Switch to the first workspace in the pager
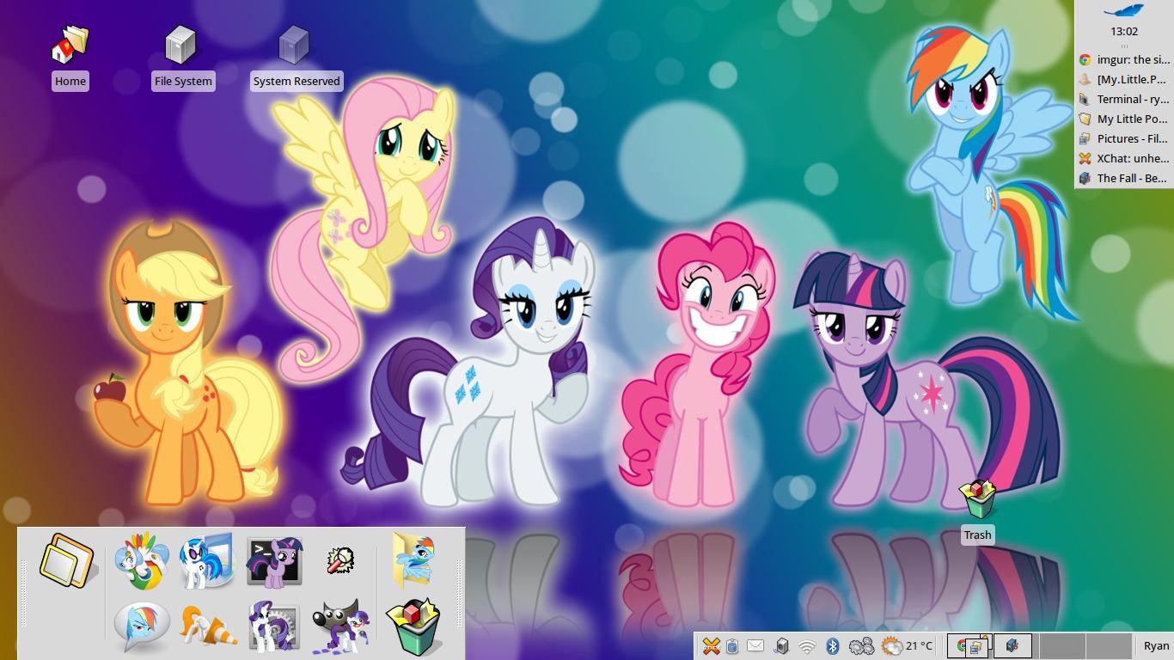Image resolution: width=1174 pixels, height=660 pixels. 969,646
